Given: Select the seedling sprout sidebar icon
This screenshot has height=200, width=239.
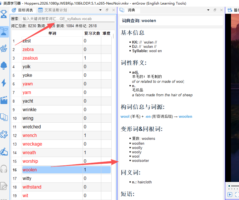Looking at the screenshot, I should pos(4,32).
